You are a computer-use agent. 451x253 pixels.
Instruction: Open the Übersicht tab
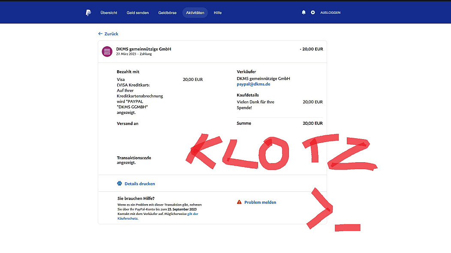[x=109, y=13]
